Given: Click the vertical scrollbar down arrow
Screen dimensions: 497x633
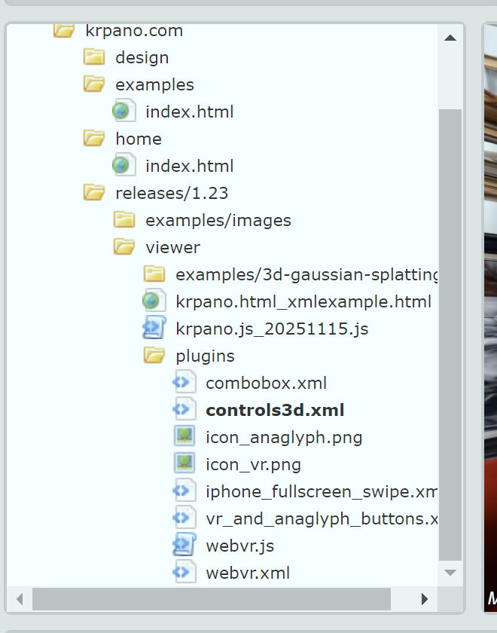Looking at the screenshot, I should pos(450,573).
